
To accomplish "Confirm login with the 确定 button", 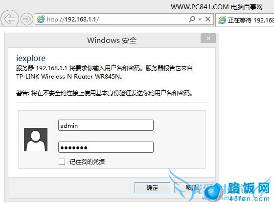I will pos(152,188).
